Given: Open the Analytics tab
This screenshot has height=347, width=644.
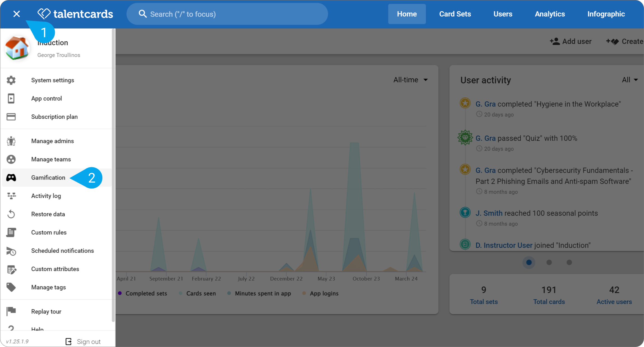Looking at the screenshot, I should [550, 14].
